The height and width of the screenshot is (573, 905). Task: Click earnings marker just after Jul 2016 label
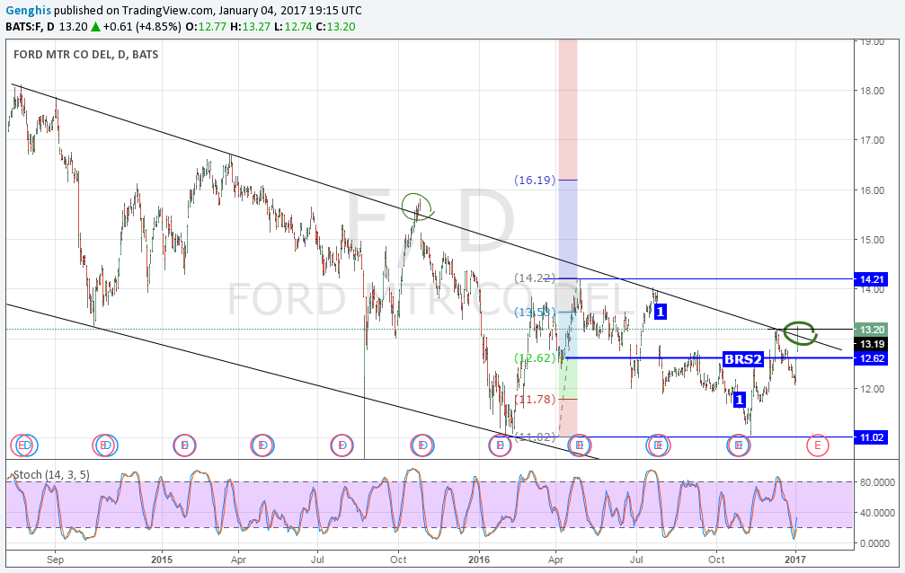click(x=658, y=445)
